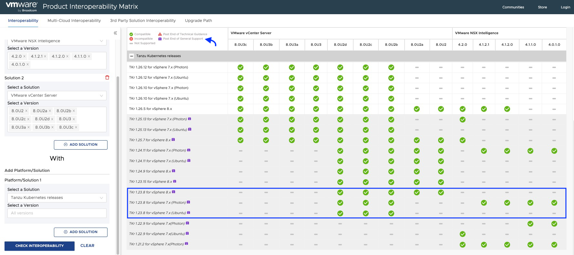Click the end-of-support icon next to TKr 1.23.15
The image size is (574, 255).
(175, 181)
